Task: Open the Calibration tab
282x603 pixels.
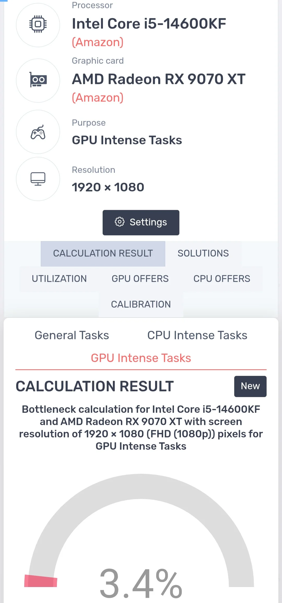Action: [141, 304]
